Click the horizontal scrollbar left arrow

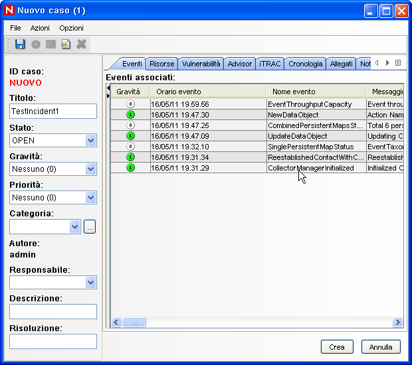coord(116,322)
